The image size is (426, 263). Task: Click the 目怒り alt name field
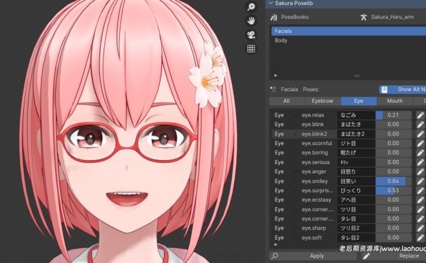(x=356, y=172)
